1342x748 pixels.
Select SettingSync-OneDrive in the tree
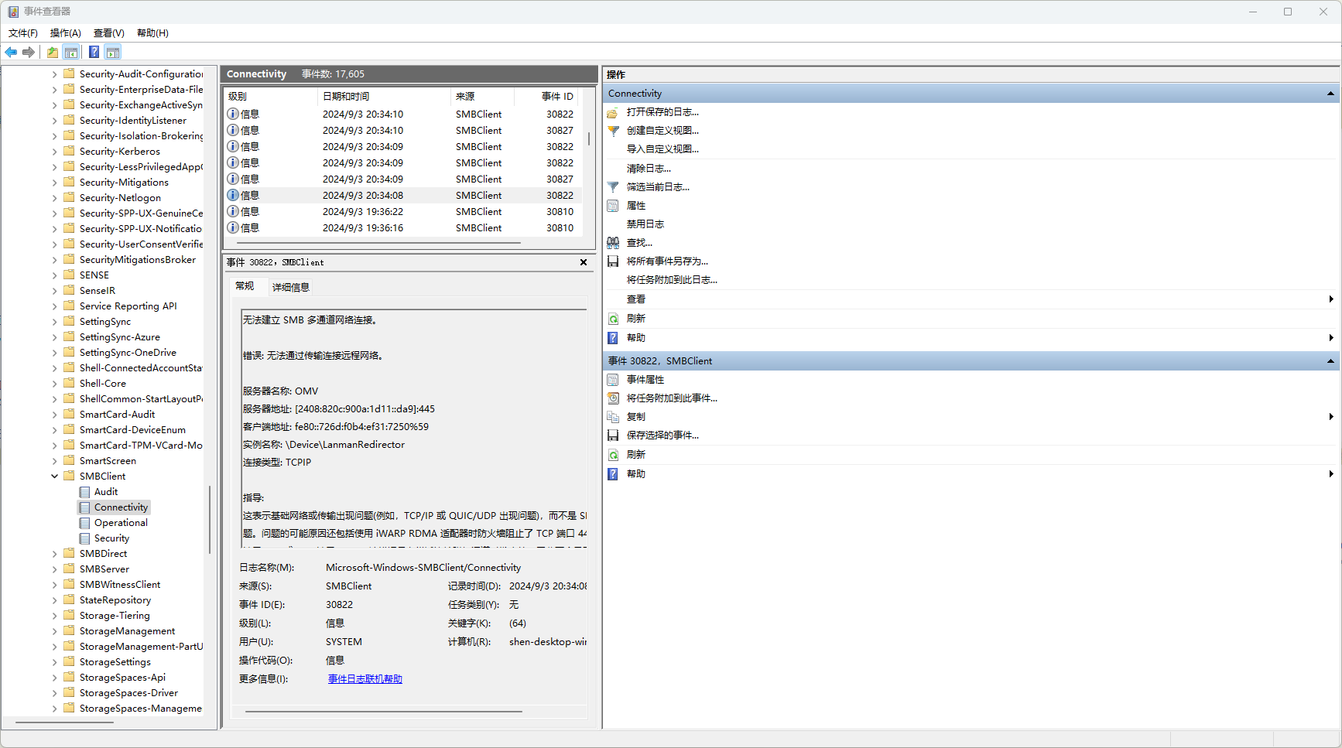tap(128, 353)
